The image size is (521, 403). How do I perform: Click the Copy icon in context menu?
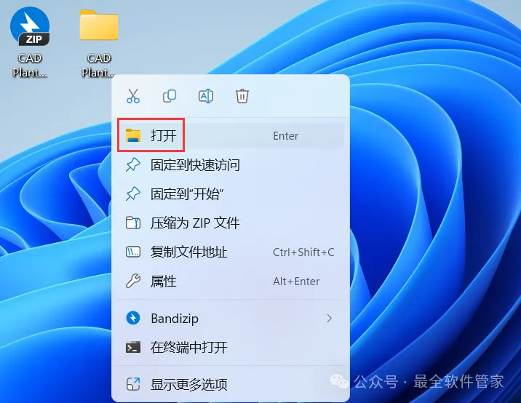pyautogui.click(x=170, y=96)
